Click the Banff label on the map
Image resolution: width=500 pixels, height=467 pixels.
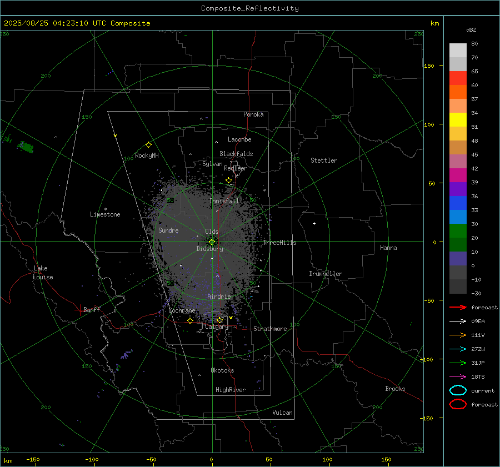(x=92, y=309)
